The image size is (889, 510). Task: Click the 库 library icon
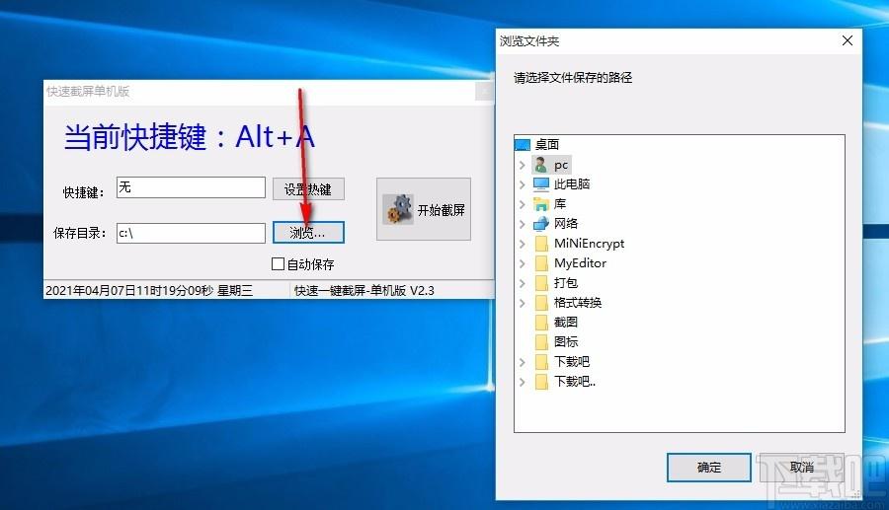540,204
